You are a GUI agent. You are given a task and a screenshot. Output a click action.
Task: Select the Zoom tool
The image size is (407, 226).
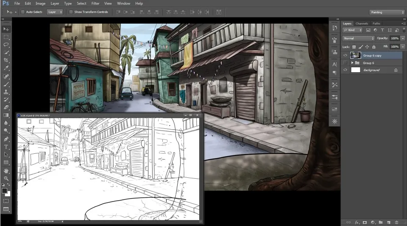6,178
